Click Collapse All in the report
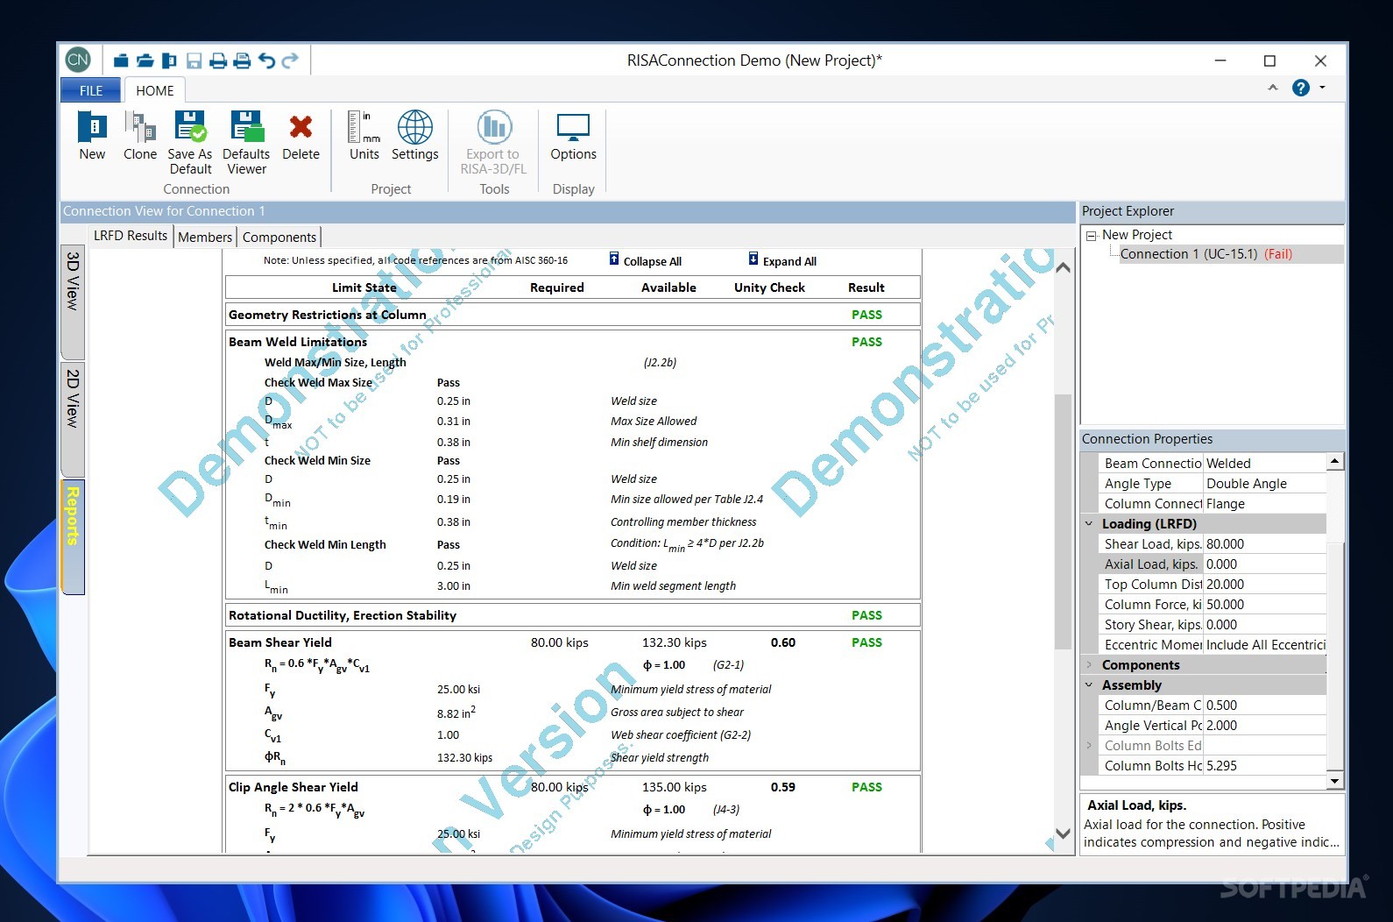Image resolution: width=1393 pixels, height=922 pixels. (x=645, y=260)
